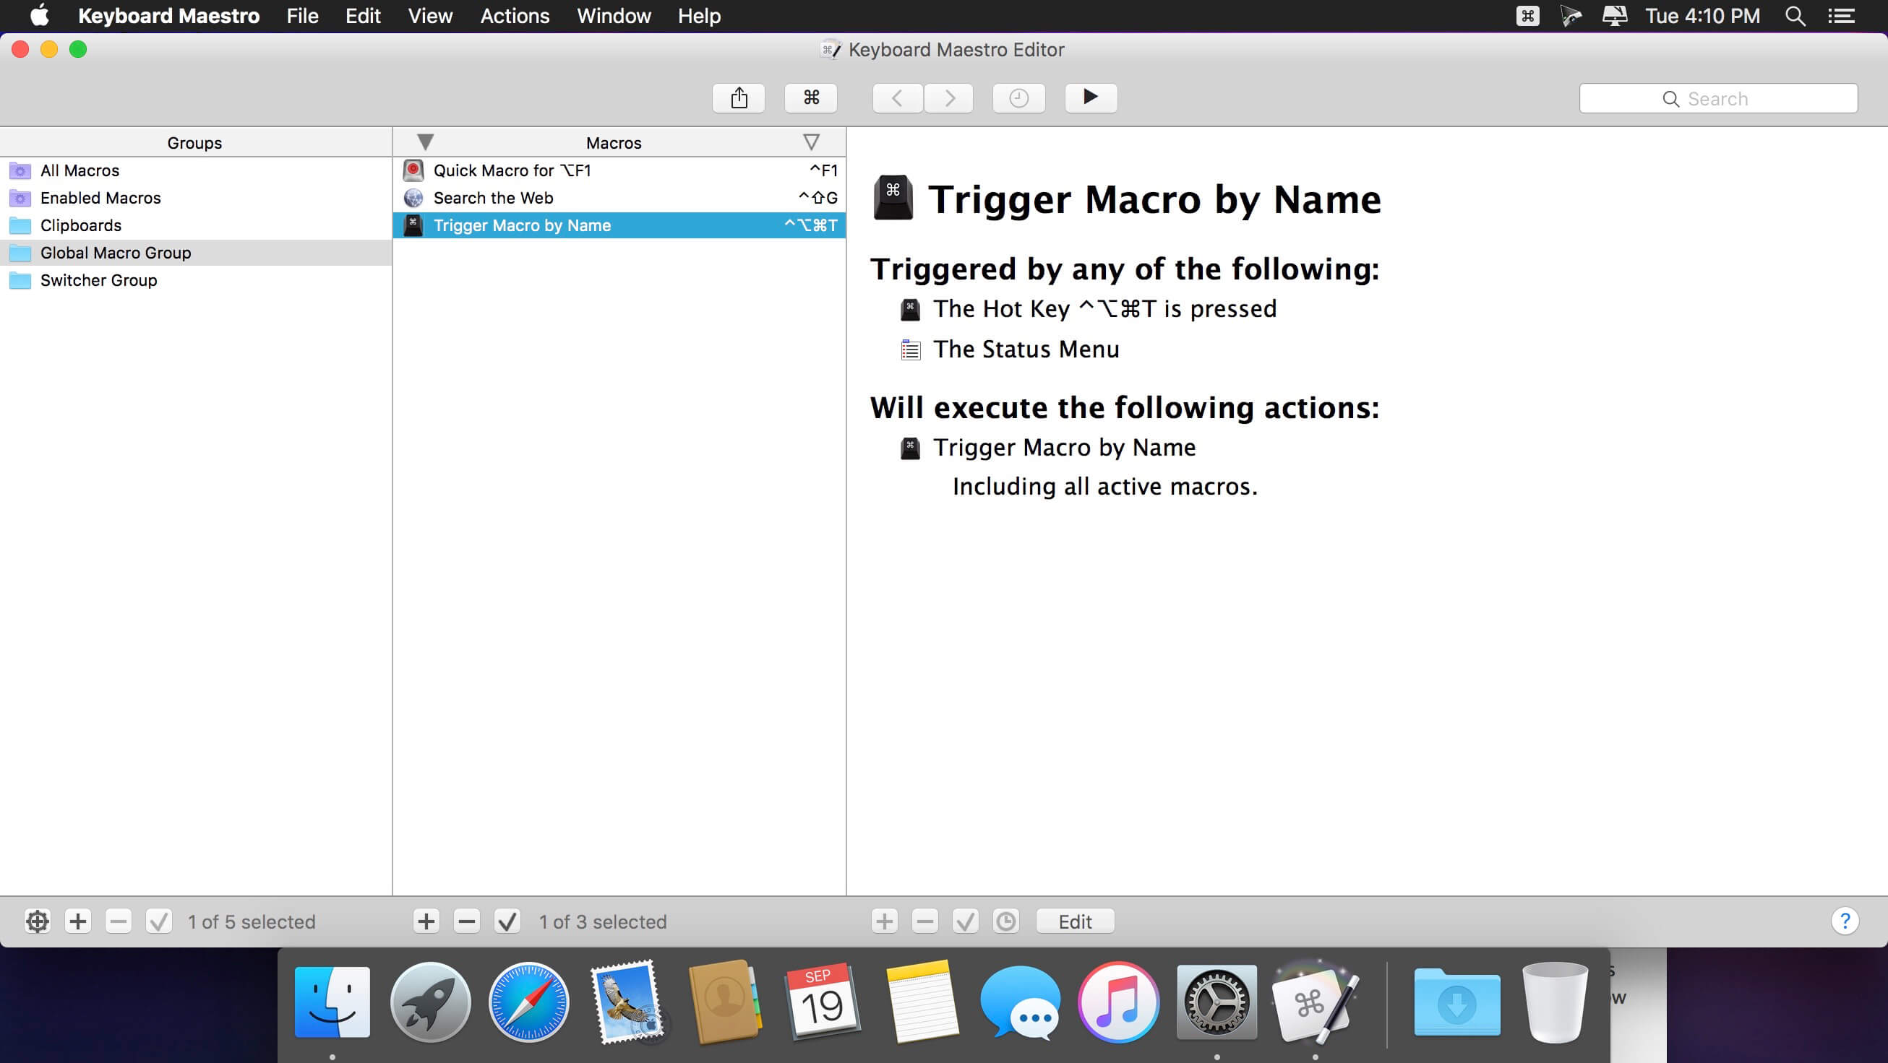Screen dimensions: 1888x1063
Task: Click the filled sort triangle in Macros header
Action: pos(425,142)
